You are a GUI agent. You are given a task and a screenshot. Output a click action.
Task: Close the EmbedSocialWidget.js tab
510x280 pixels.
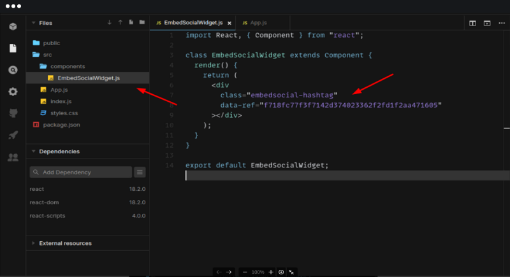pos(229,23)
